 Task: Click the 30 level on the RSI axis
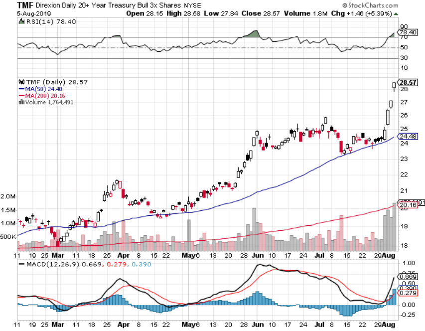[404, 58]
